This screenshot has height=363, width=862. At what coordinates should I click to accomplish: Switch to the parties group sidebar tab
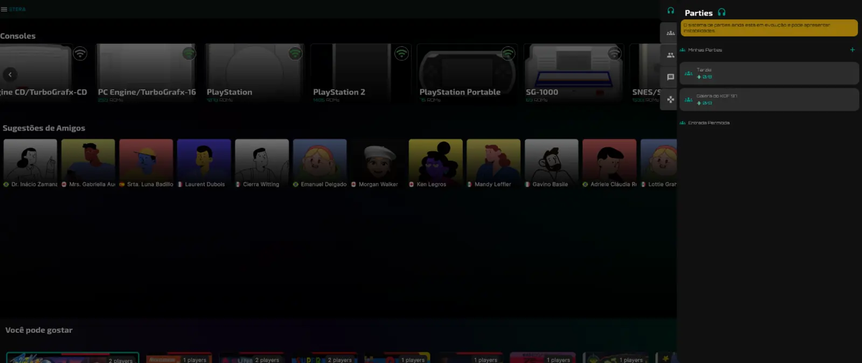[x=670, y=33]
